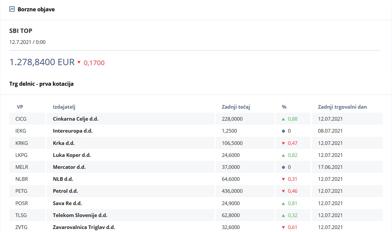Click the index value 1.278,8400 EUR
The width and height of the screenshot is (392, 232).
coord(42,62)
